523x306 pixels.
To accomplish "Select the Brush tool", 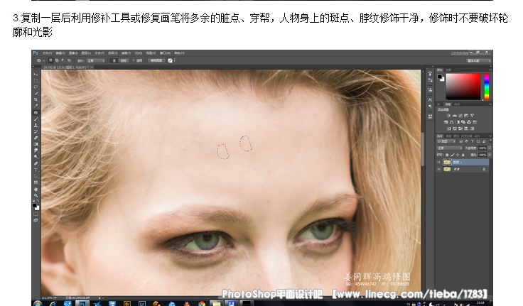I will pyautogui.click(x=36, y=119).
